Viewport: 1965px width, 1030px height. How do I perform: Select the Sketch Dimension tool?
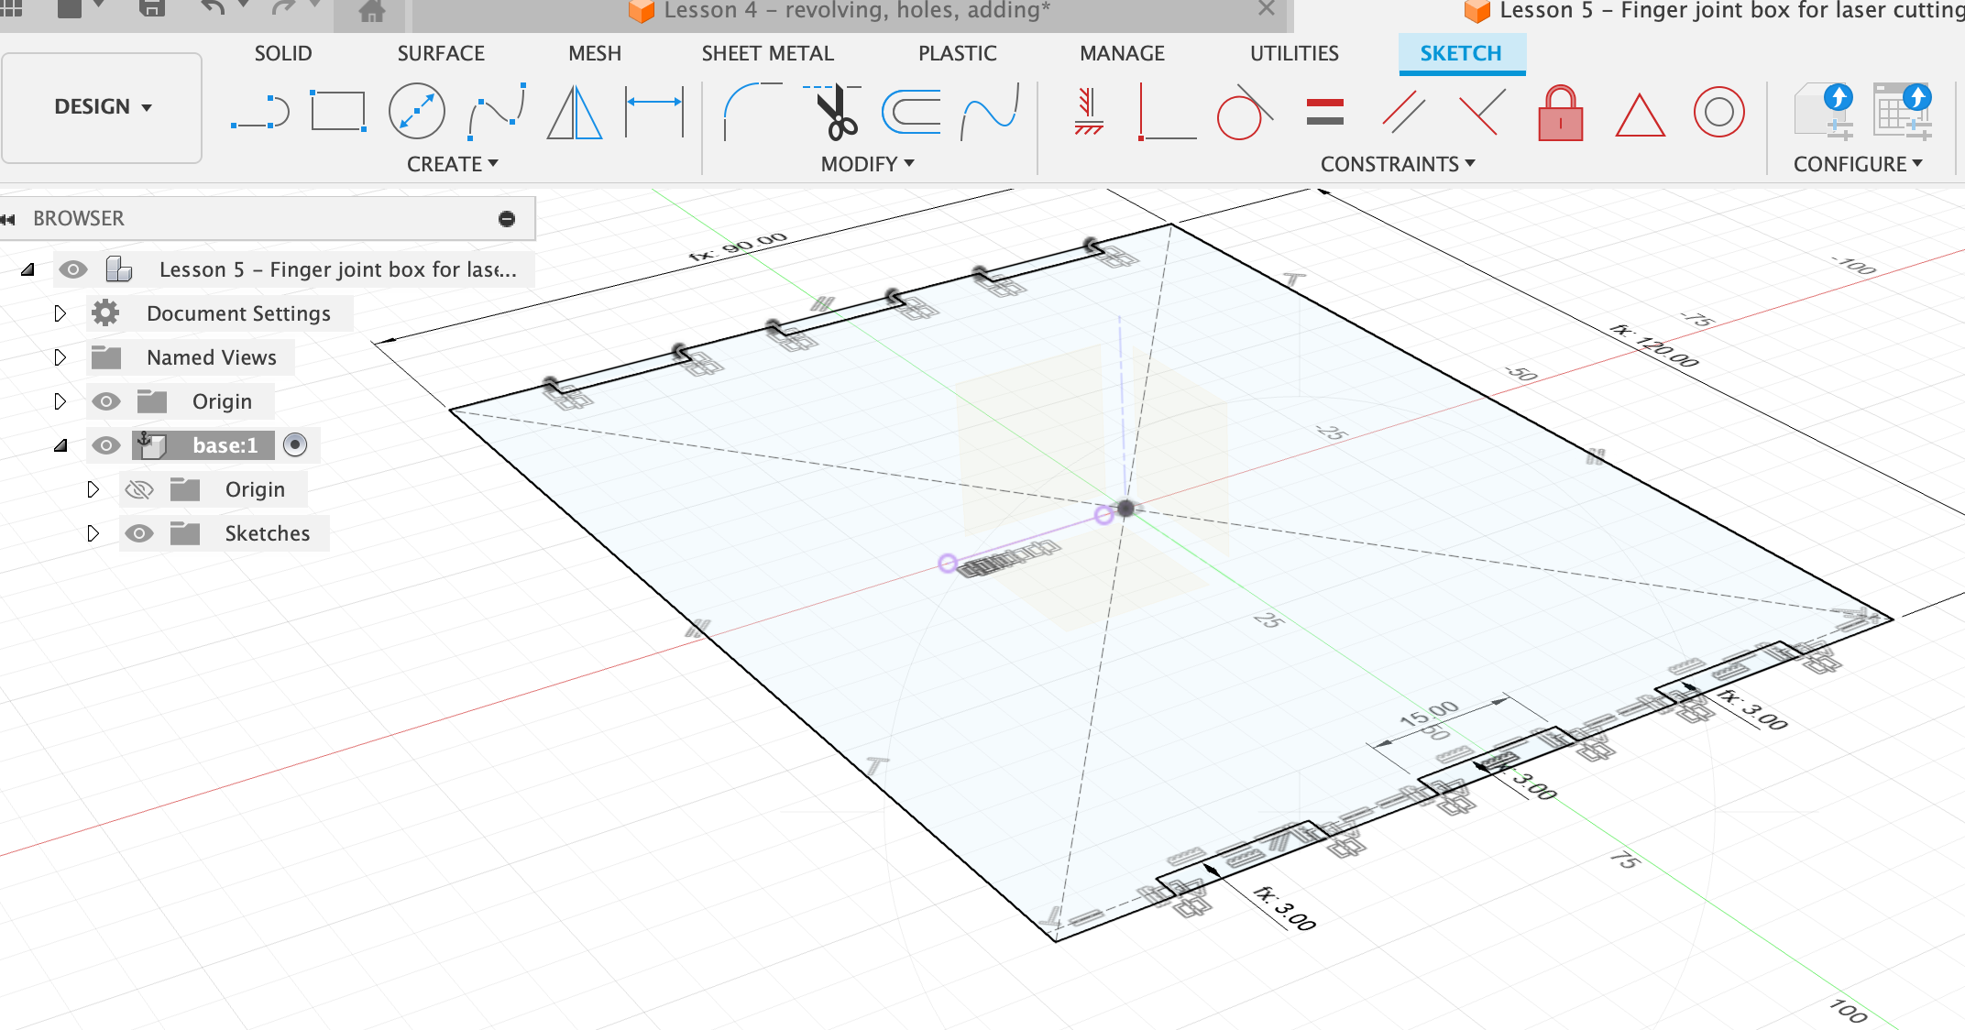[x=654, y=113]
